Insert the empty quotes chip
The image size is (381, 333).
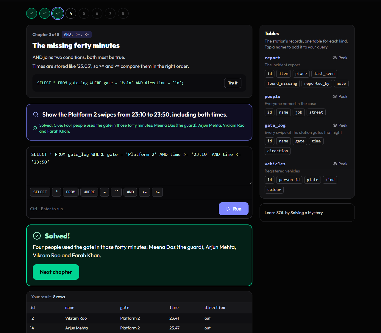pos(116,192)
